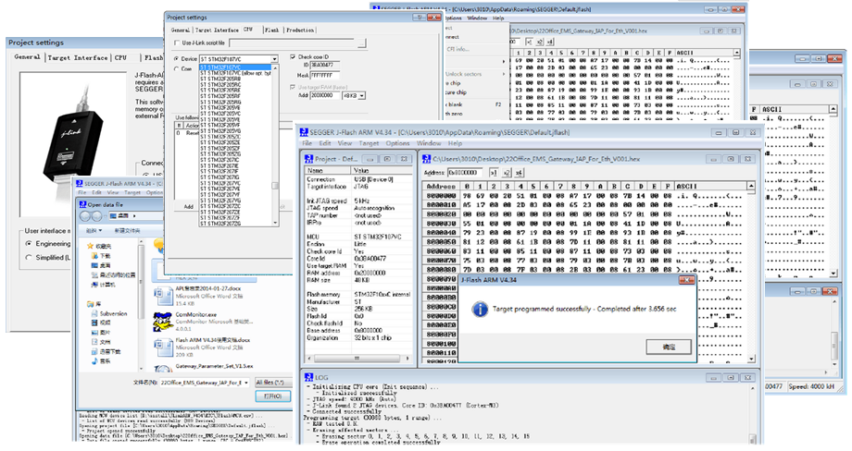Click '256 KB' value in Size row

pyautogui.click(x=363, y=309)
